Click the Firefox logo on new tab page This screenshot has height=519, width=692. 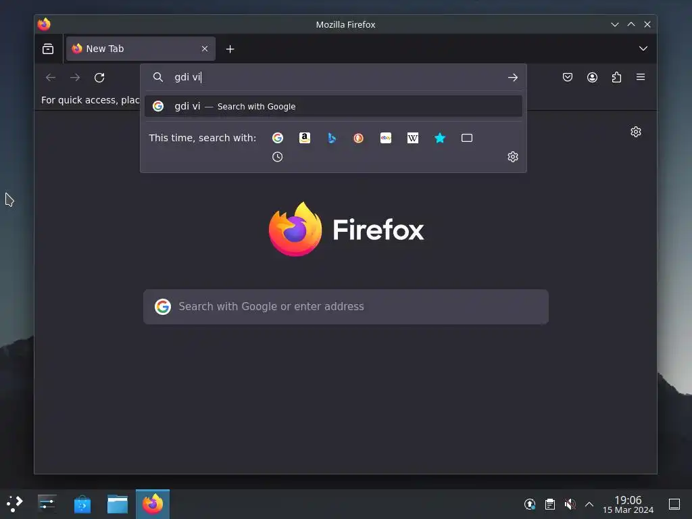point(347,230)
